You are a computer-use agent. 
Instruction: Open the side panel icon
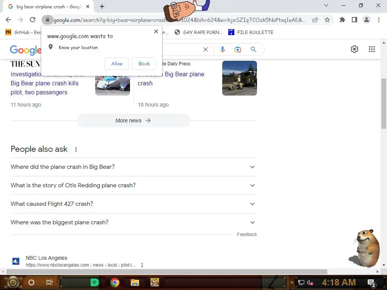354,20
